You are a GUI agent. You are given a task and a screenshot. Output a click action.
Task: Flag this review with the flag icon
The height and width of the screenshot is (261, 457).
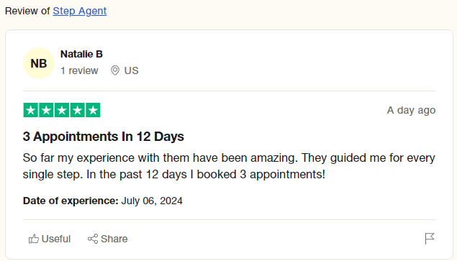pos(430,239)
